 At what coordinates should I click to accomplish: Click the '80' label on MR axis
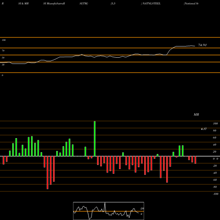point(215,131)
